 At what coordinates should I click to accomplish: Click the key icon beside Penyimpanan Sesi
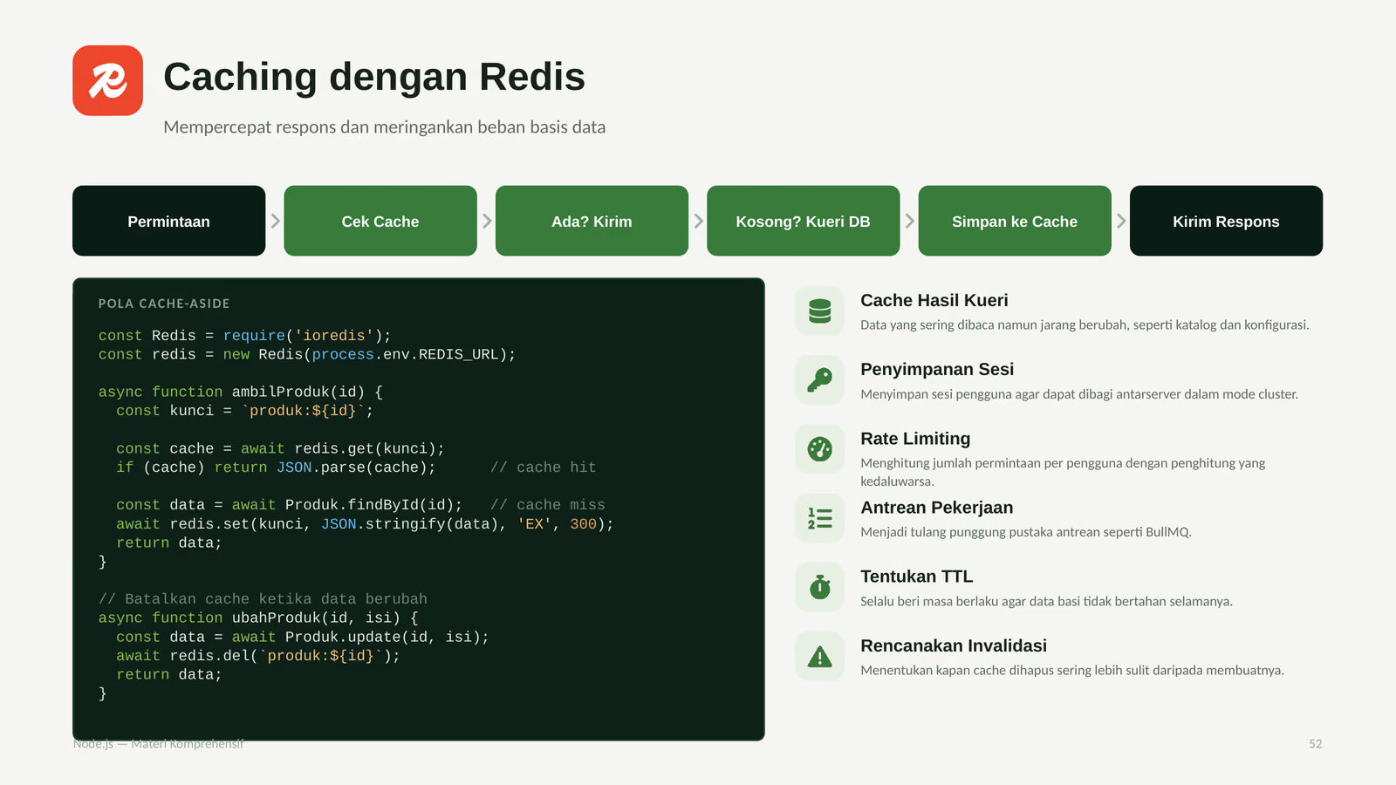tap(819, 380)
